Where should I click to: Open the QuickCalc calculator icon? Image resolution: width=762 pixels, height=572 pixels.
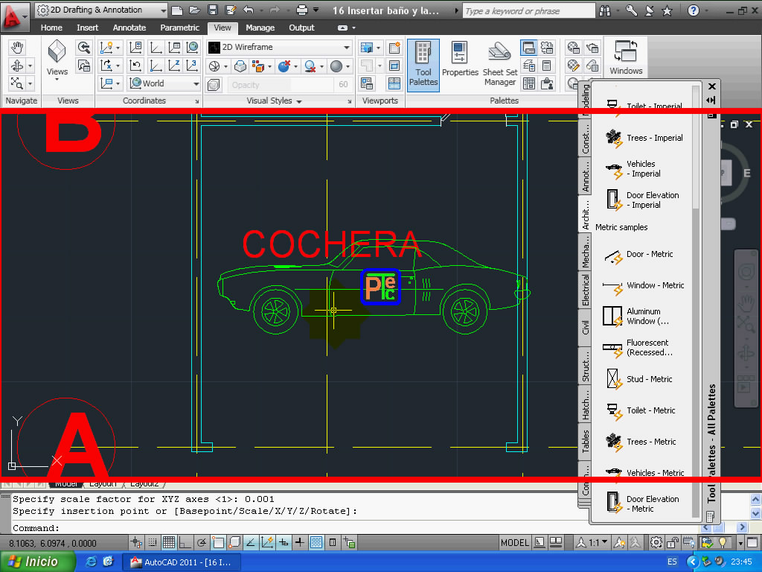(547, 66)
